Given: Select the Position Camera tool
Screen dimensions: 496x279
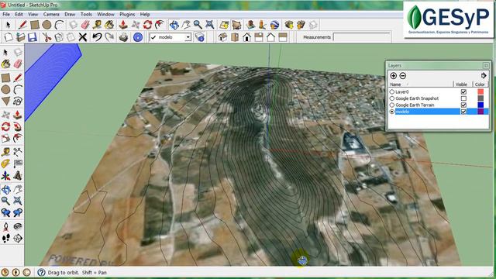Looking at the screenshot, I should click(x=5, y=226).
